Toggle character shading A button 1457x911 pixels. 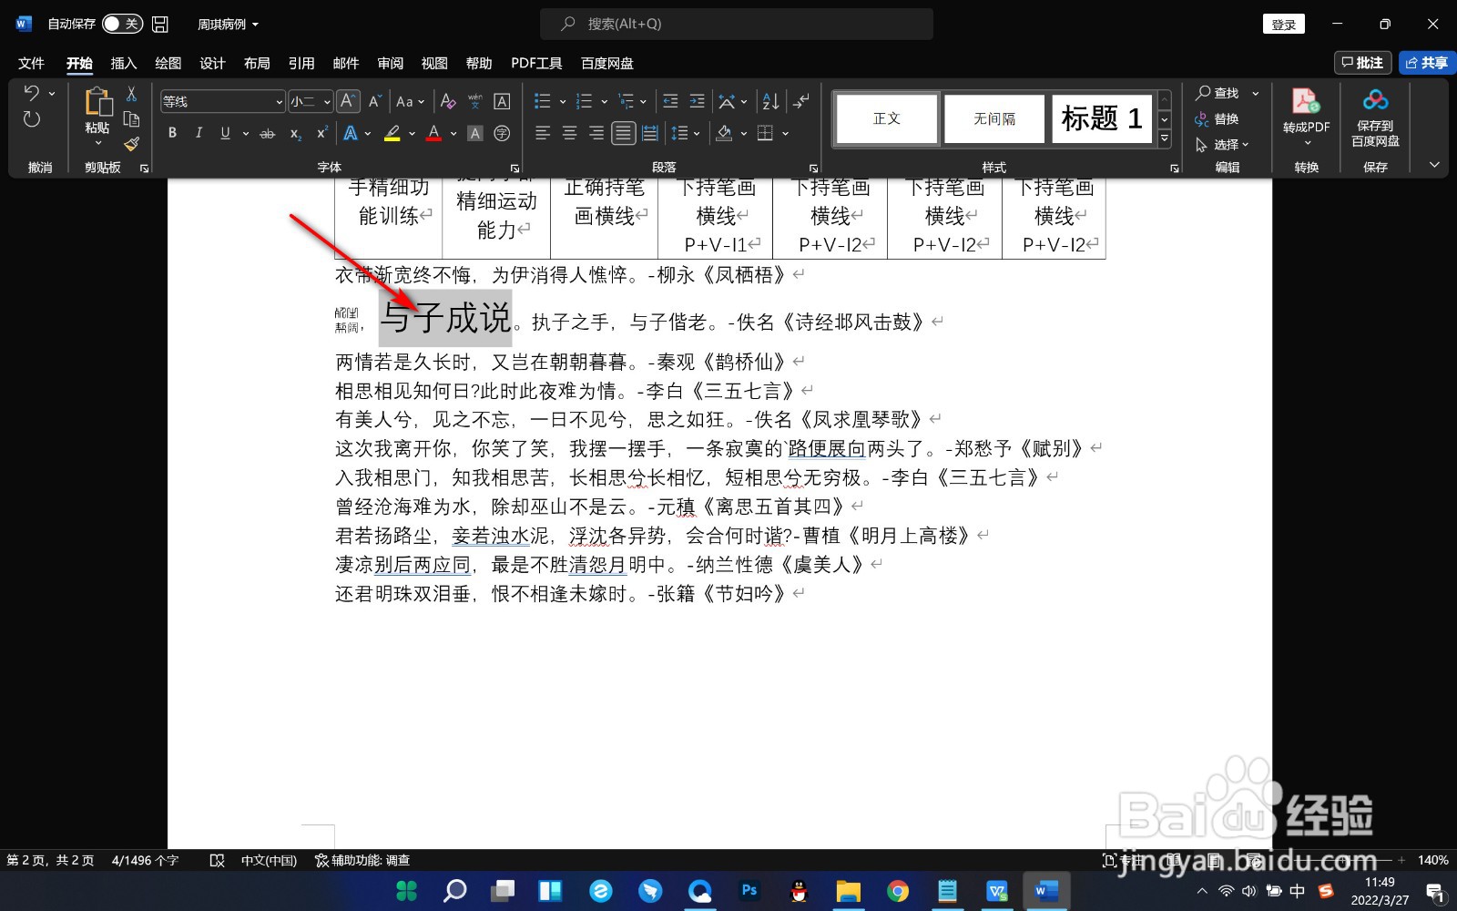point(474,133)
